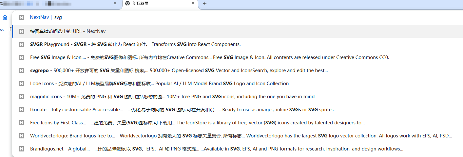Click the N icon beside the URL hint row
Screen dimensions: 463x157
[21, 31]
